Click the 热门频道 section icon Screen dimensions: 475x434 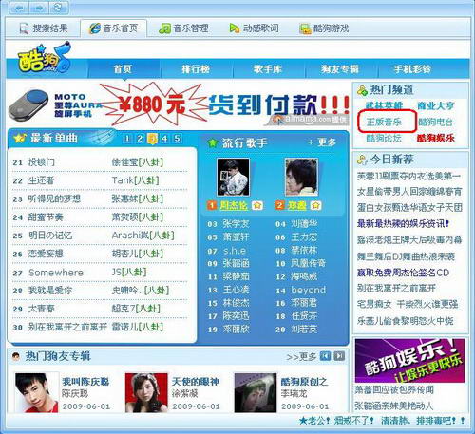tap(362, 90)
